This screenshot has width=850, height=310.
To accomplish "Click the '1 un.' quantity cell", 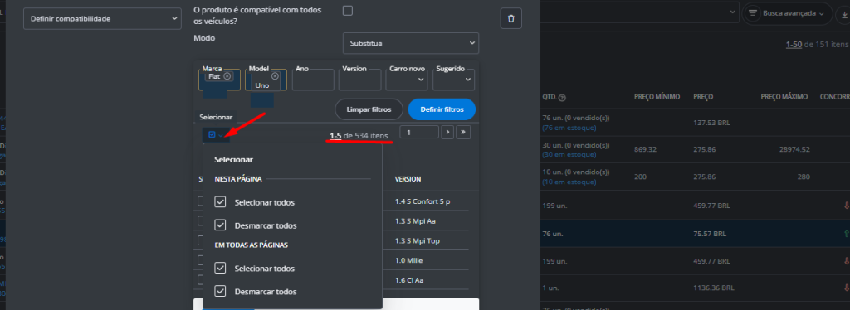I will [x=550, y=288].
